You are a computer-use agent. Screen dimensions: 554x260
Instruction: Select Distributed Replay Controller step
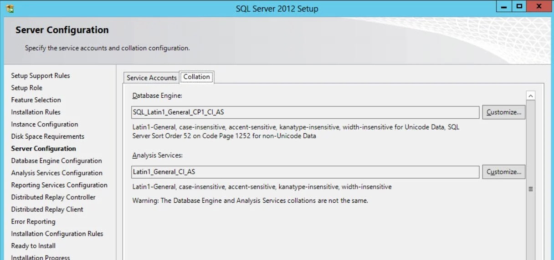tap(53, 197)
